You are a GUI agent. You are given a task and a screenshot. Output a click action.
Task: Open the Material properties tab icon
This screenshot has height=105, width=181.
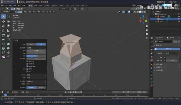pyautogui.click(x=152, y=85)
